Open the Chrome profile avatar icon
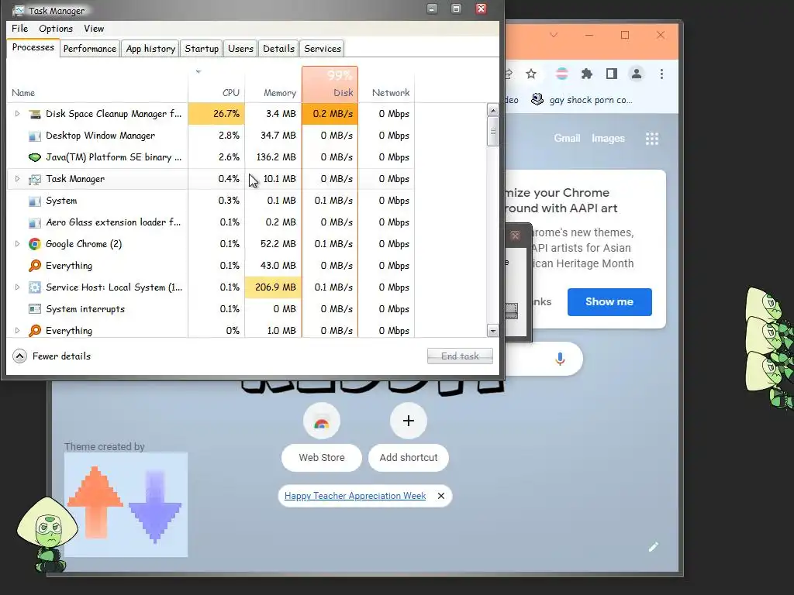This screenshot has height=595, width=794. click(x=637, y=74)
